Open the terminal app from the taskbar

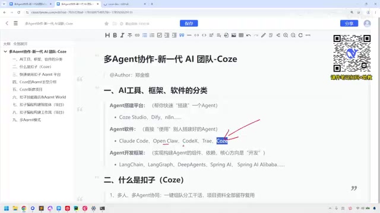102,208
